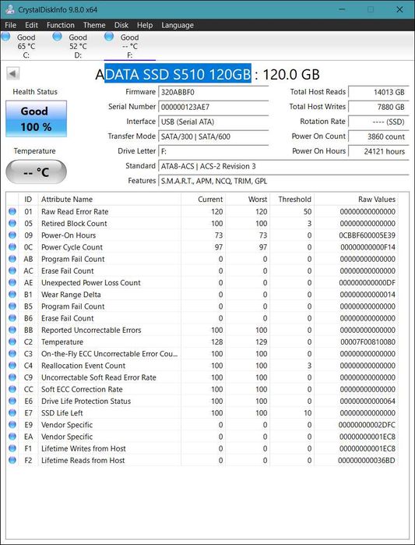Click the status icon for E9 Vendor Specific
Viewport: 415px width, 545px height.
coord(12,424)
